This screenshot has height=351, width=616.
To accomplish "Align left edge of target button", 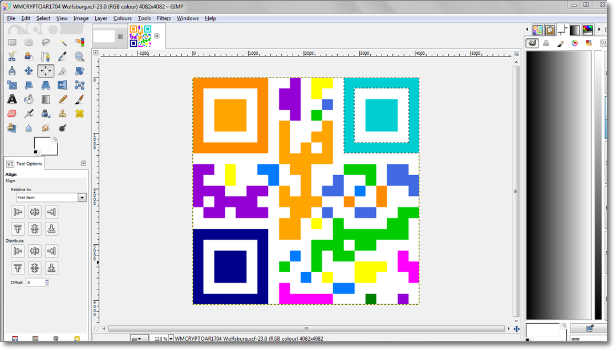I will [18, 212].
